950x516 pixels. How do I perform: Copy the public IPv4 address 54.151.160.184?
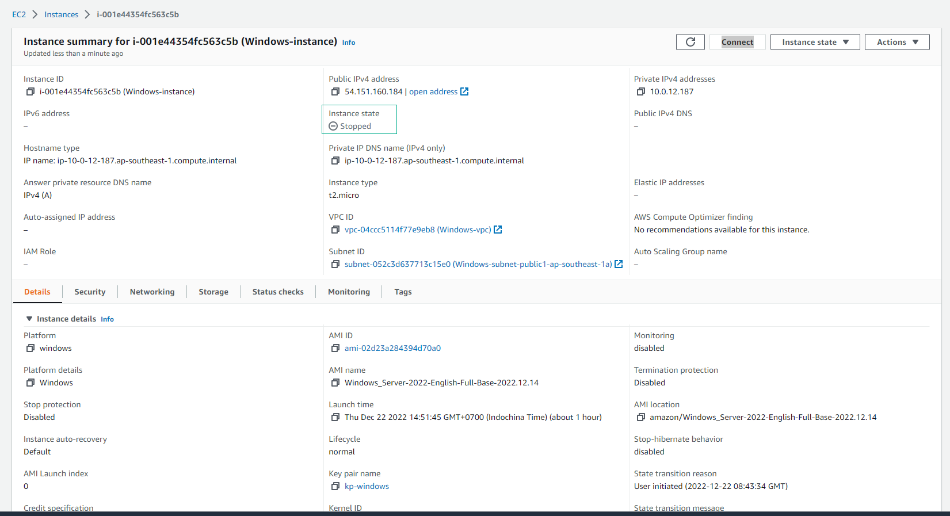(335, 91)
